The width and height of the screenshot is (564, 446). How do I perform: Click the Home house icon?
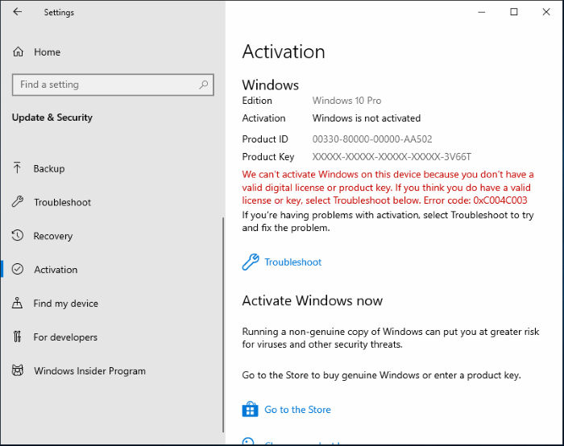pos(18,52)
